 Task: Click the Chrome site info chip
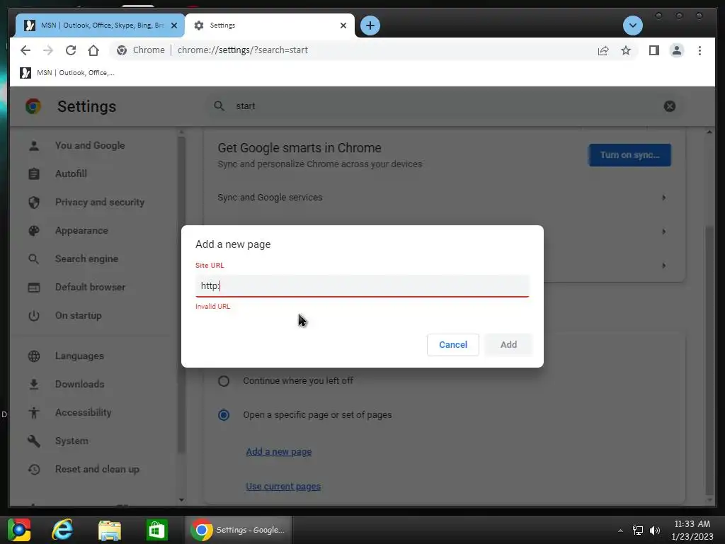click(x=141, y=50)
